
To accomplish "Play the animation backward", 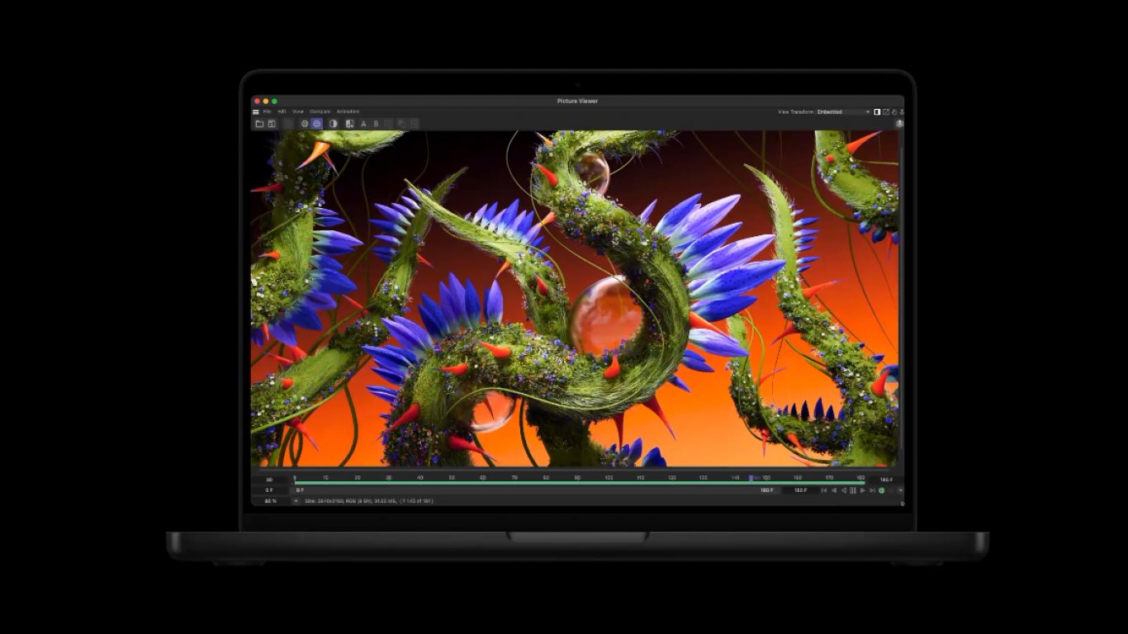I will click(844, 490).
